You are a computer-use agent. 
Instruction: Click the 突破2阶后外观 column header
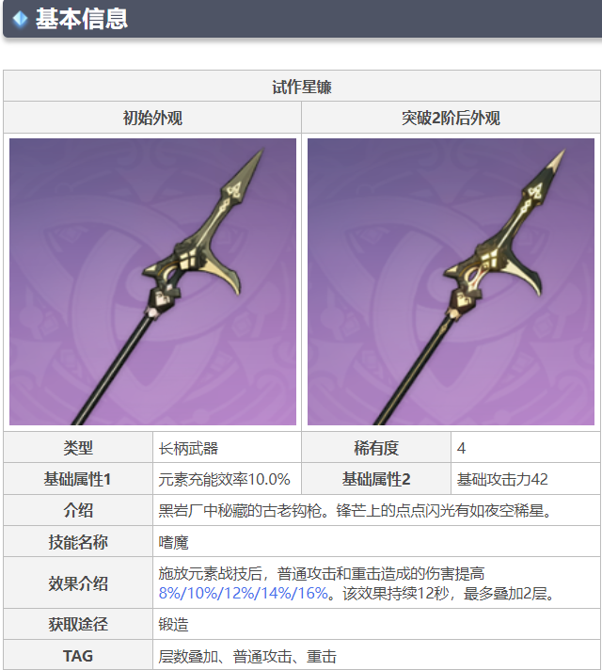451,118
